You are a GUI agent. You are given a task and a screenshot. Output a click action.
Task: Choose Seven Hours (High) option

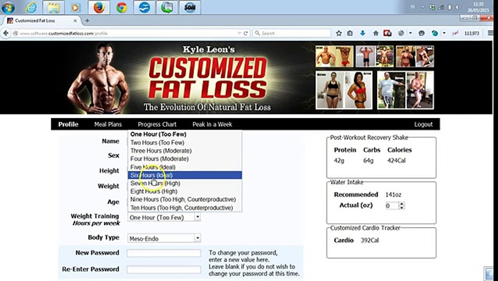pos(185,183)
